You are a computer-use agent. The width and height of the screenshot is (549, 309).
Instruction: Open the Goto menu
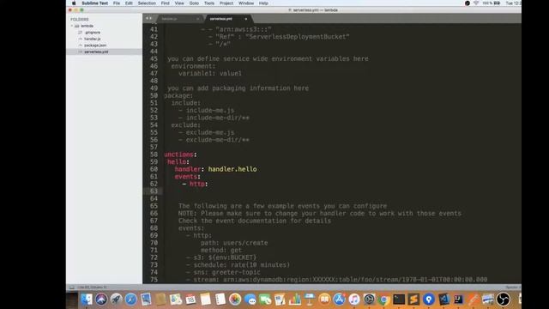point(194,3)
